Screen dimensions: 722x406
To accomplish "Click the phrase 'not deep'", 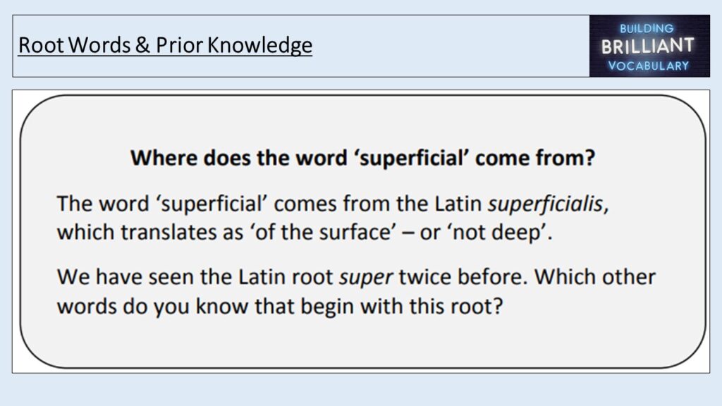I will [x=496, y=232].
